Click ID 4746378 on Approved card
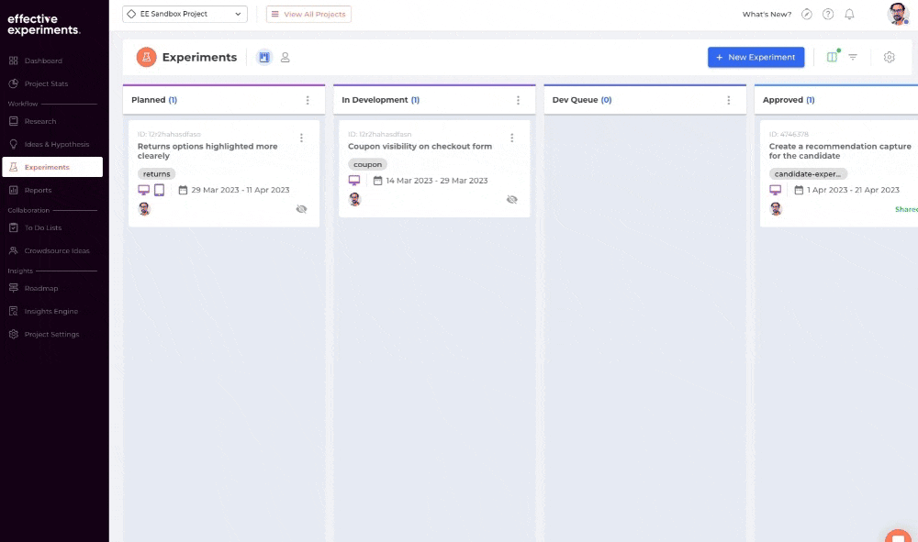Screen dimensions: 918x542 pyautogui.click(x=789, y=134)
